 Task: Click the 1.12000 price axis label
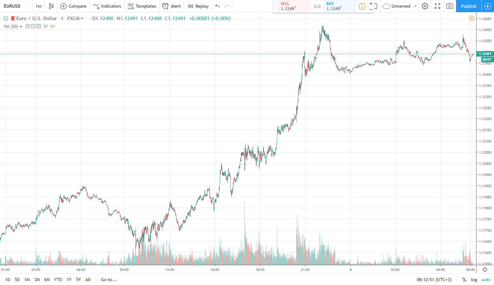coord(485,164)
